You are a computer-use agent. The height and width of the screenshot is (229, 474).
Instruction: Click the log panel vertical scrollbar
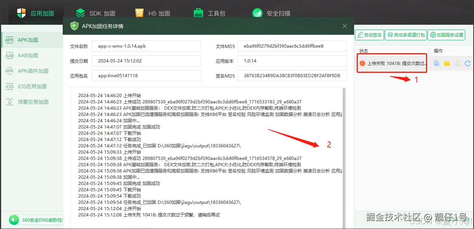click(344, 158)
